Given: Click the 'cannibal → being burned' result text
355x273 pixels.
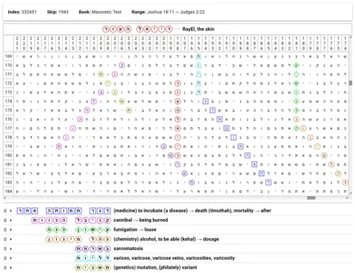Looking at the screenshot, I should click(x=141, y=220).
